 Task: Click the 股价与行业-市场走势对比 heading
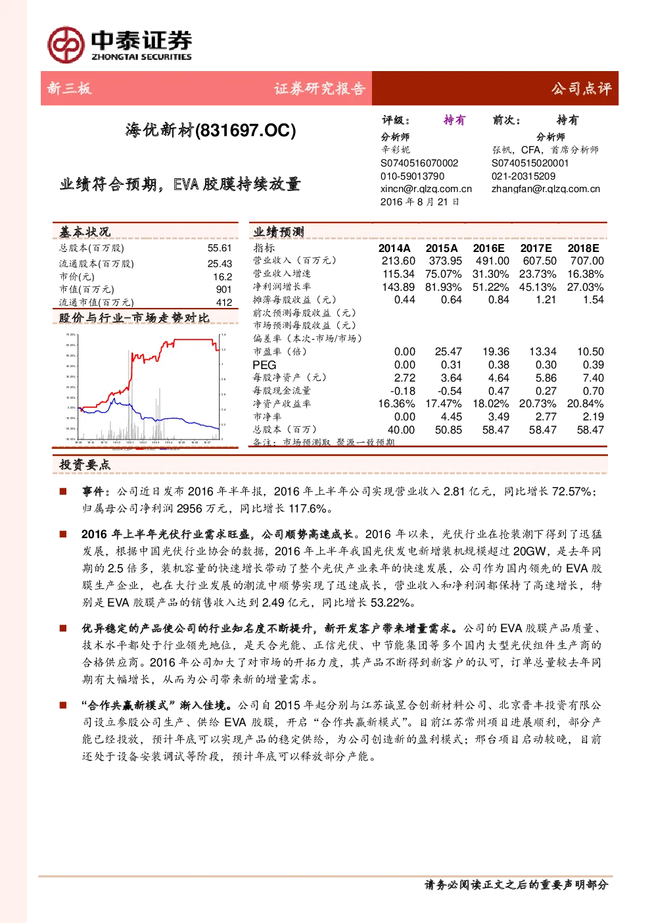[x=134, y=318]
